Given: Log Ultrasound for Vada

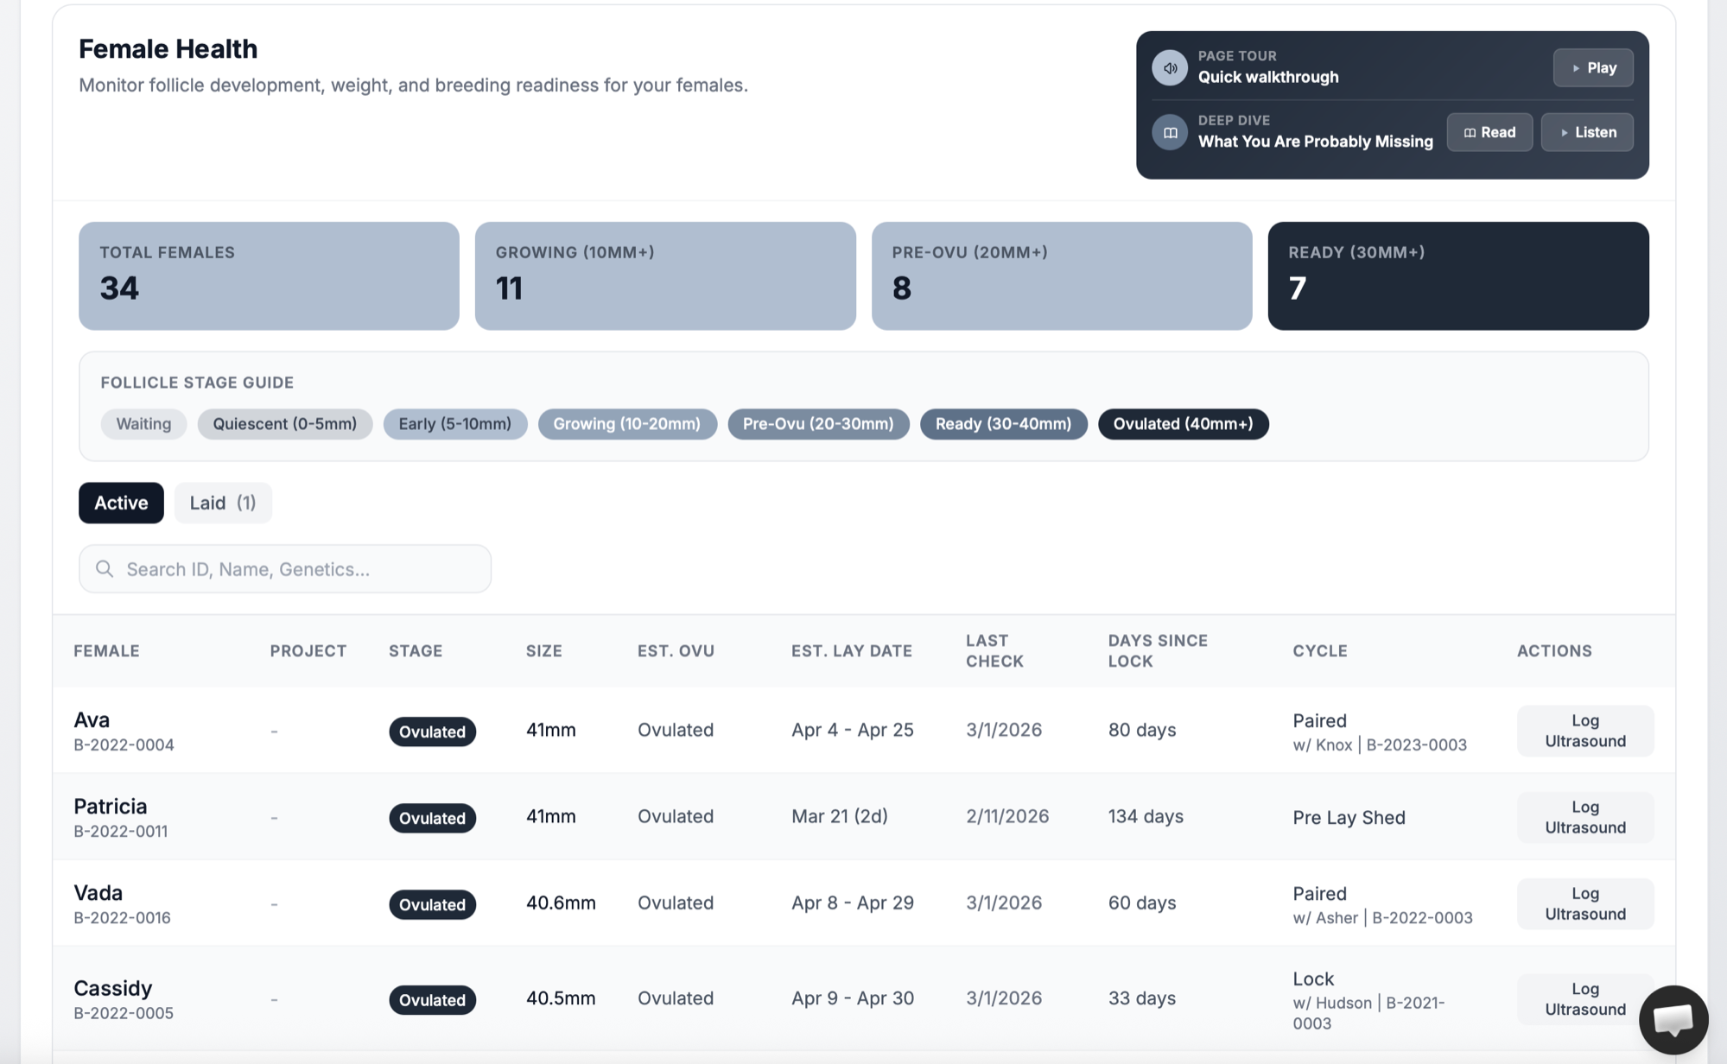Looking at the screenshot, I should pyautogui.click(x=1584, y=903).
